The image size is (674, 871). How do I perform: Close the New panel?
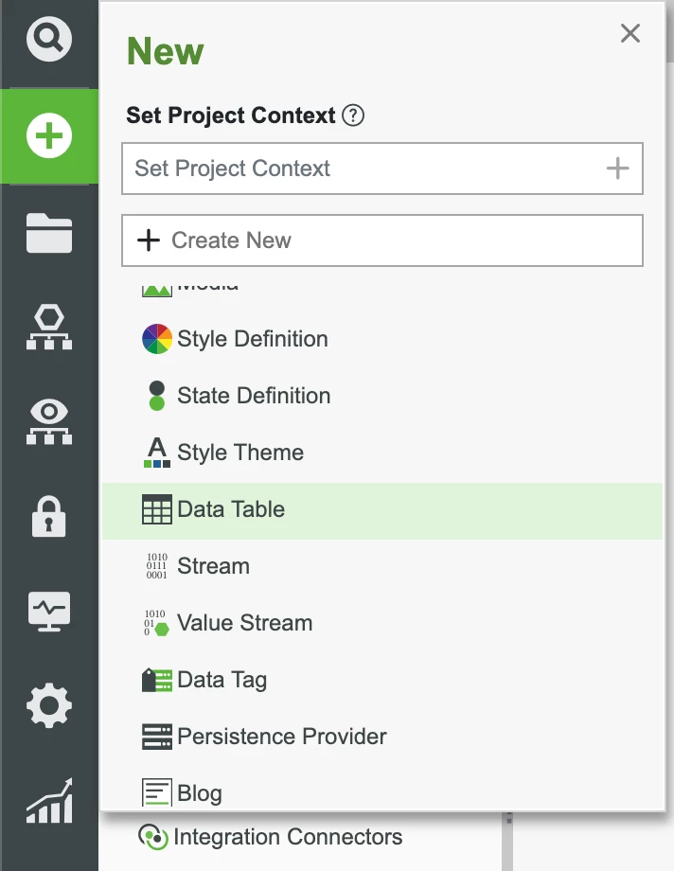point(630,33)
